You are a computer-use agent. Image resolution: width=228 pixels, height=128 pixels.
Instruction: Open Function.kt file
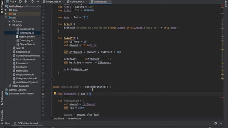click(x=22, y=67)
